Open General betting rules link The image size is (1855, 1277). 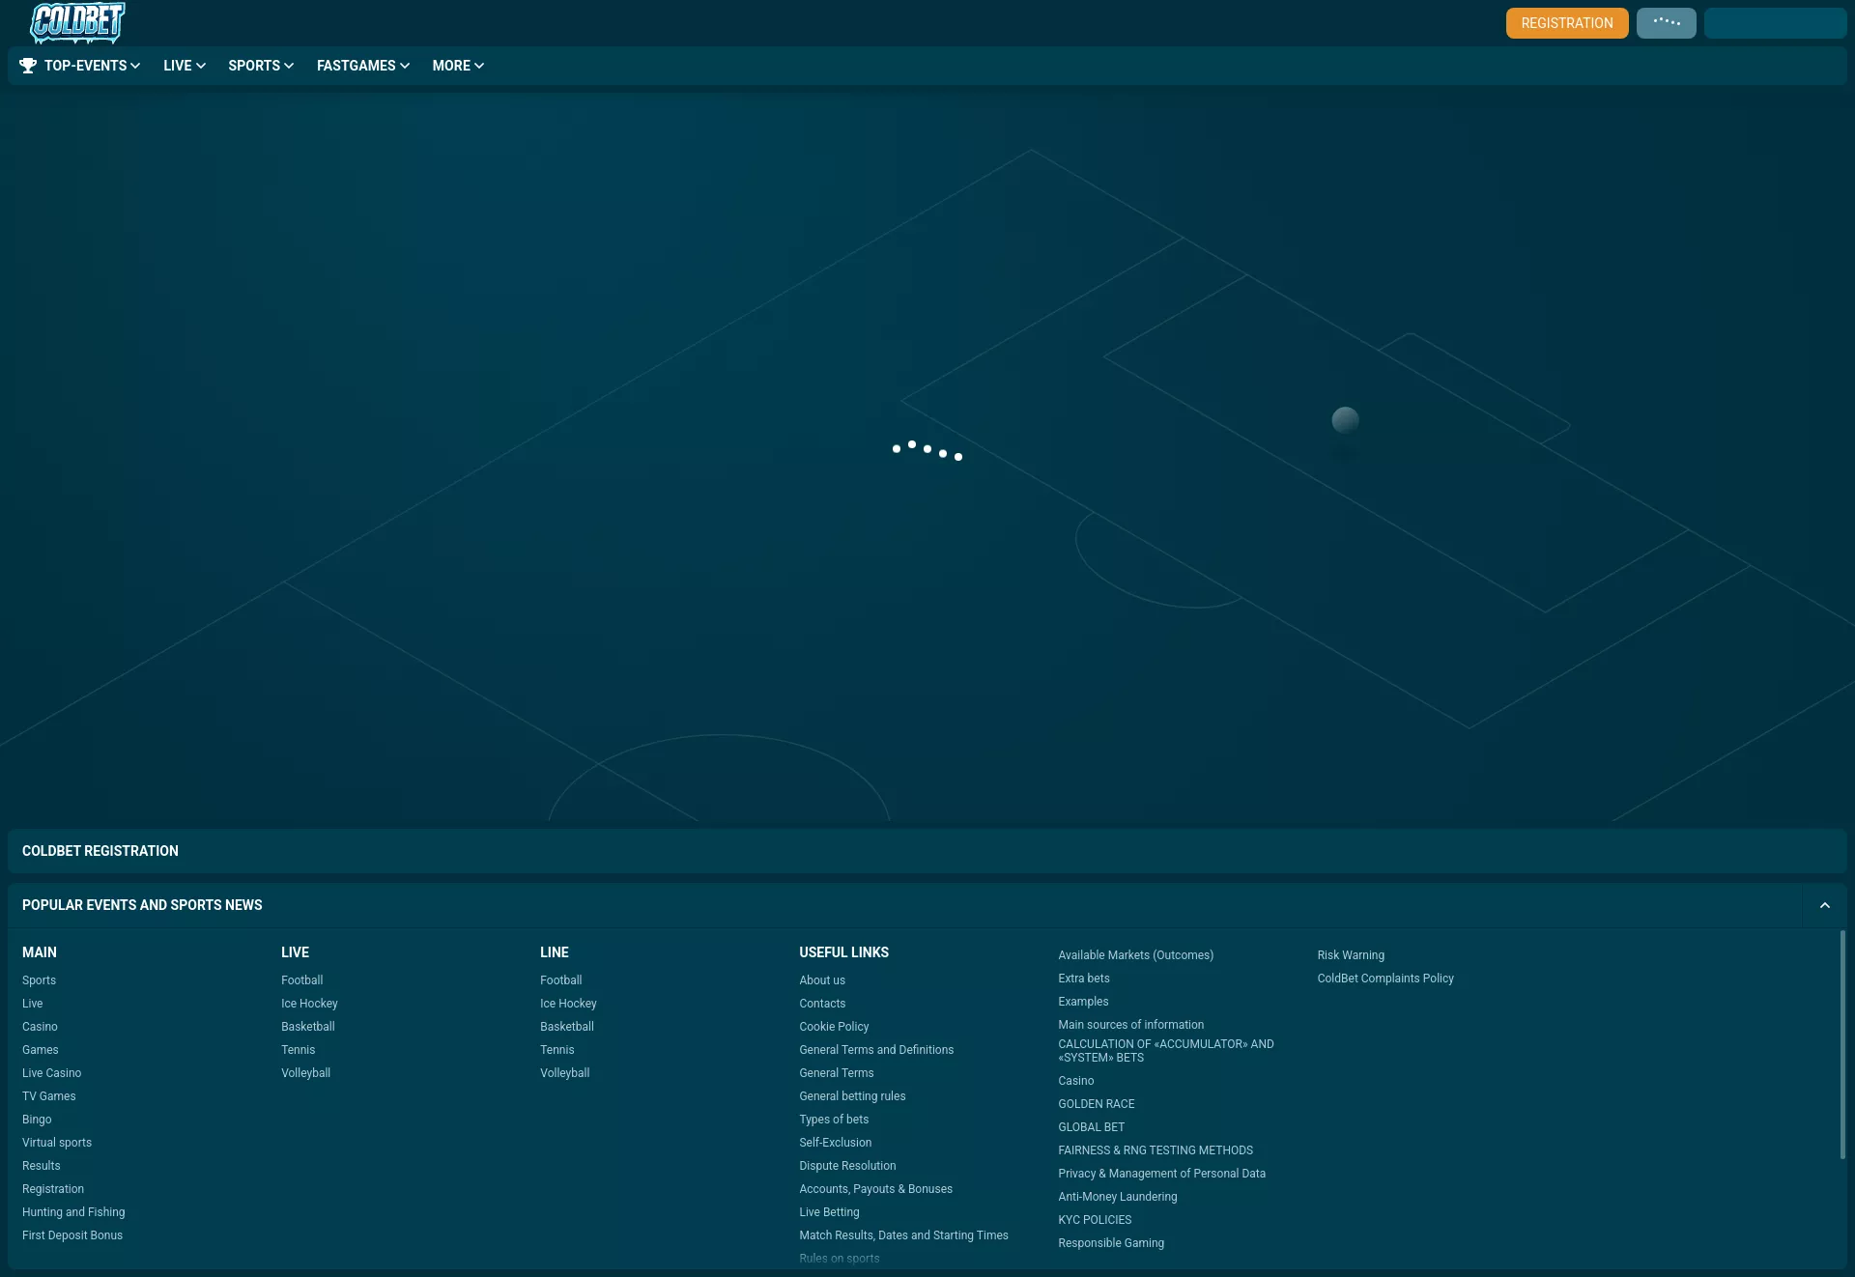(x=852, y=1096)
